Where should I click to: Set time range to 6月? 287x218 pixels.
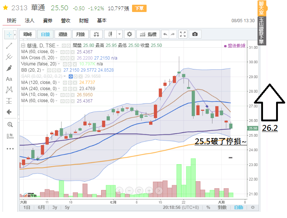[x=41, y=207]
